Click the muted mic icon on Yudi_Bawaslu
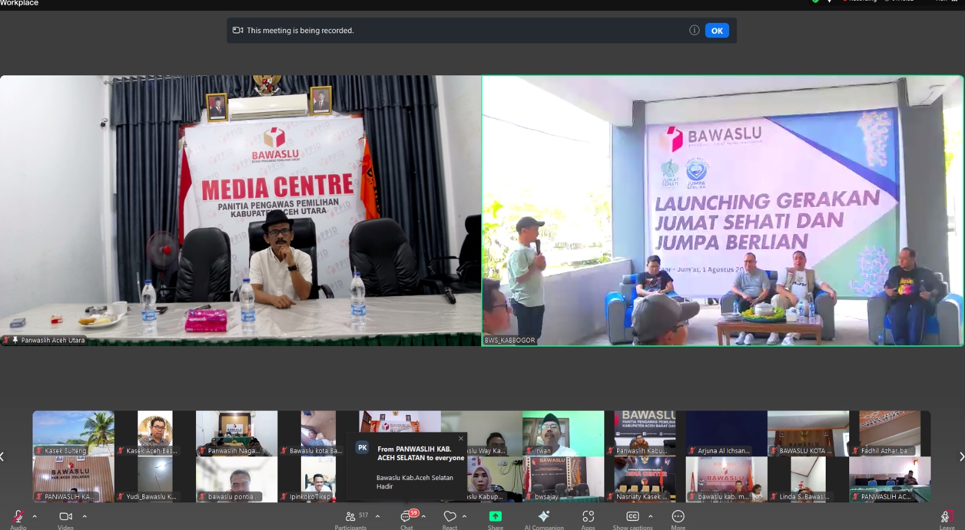Screen dimensions: 965x530 [x=121, y=496]
